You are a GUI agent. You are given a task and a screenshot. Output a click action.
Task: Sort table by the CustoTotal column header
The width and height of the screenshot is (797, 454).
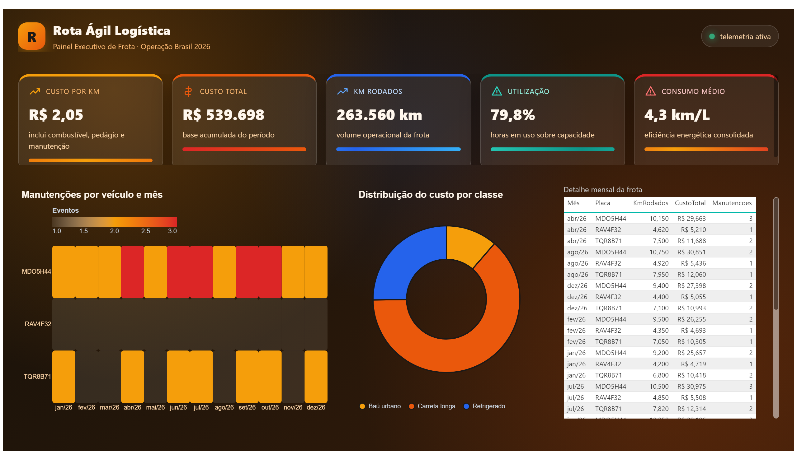pos(690,203)
